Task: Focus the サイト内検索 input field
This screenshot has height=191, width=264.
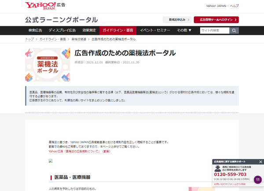Action: 215,30
